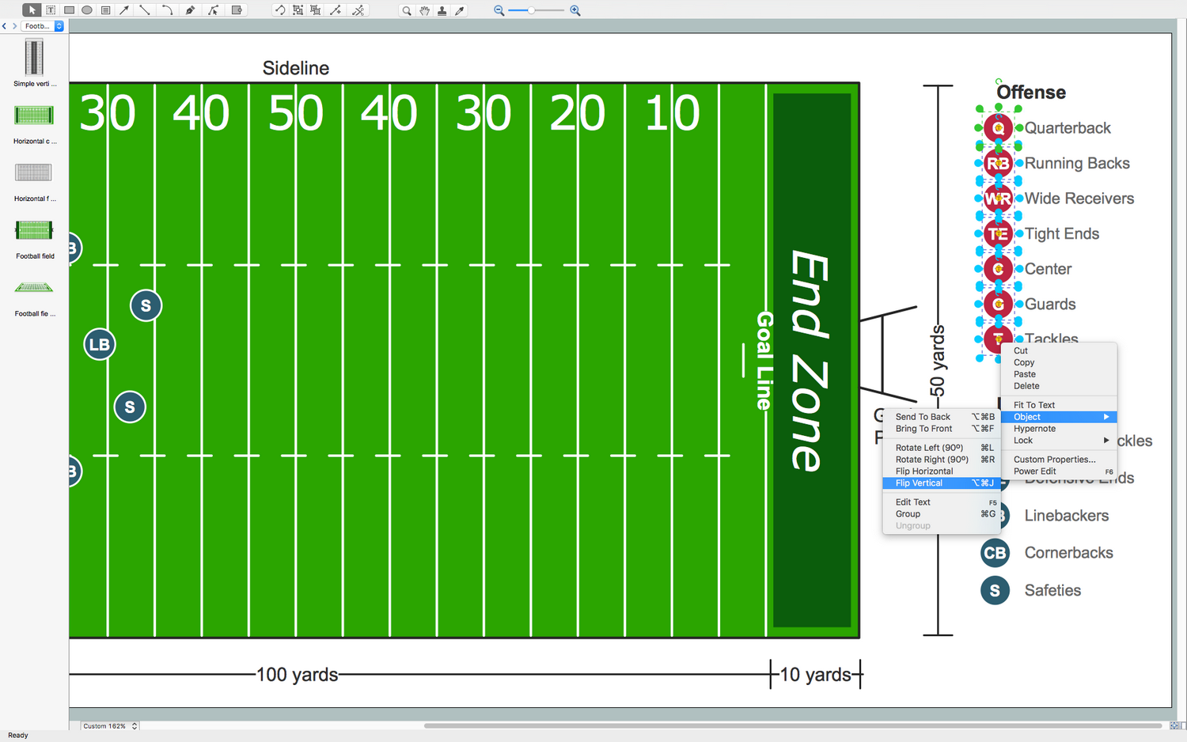Screen dimensions: 1187x742
Task: Select gray Horizontal field library thumbnail
Action: (34, 172)
